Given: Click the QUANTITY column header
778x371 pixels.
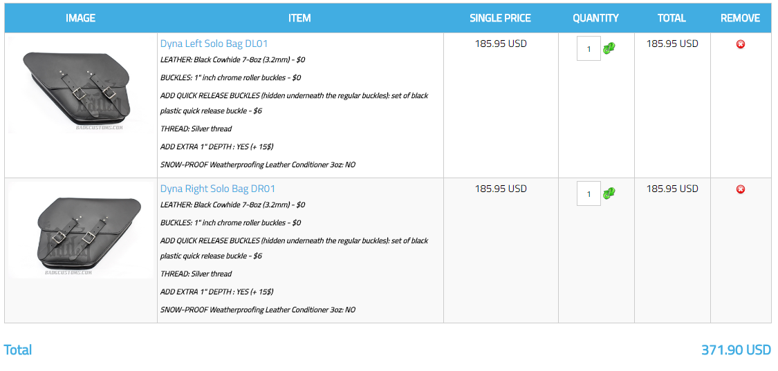Looking at the screenshot, I should pyautogui.click(x=595, y=18).
